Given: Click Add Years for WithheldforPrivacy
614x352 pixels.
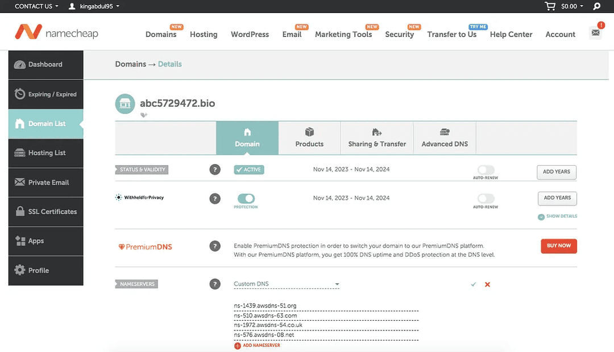Looking at the screenshot, I should [x=557, y=198].
